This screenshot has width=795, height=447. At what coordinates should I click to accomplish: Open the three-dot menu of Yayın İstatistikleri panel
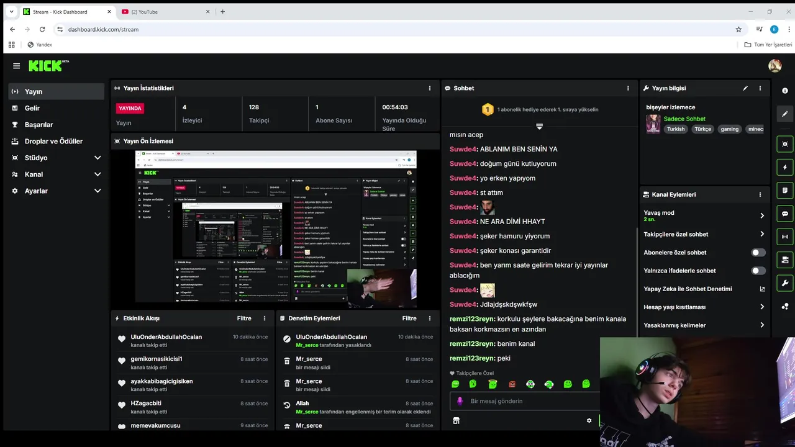[430, 88]
